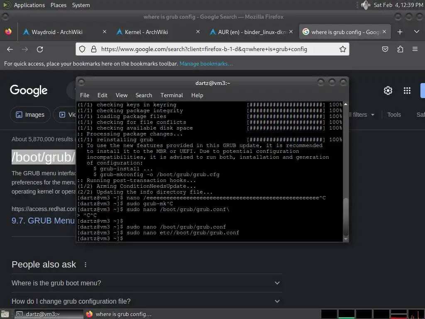The width and height of the screenshot is (425, 319).
Task: Open terminal File menu
Action: pos(85,95)
